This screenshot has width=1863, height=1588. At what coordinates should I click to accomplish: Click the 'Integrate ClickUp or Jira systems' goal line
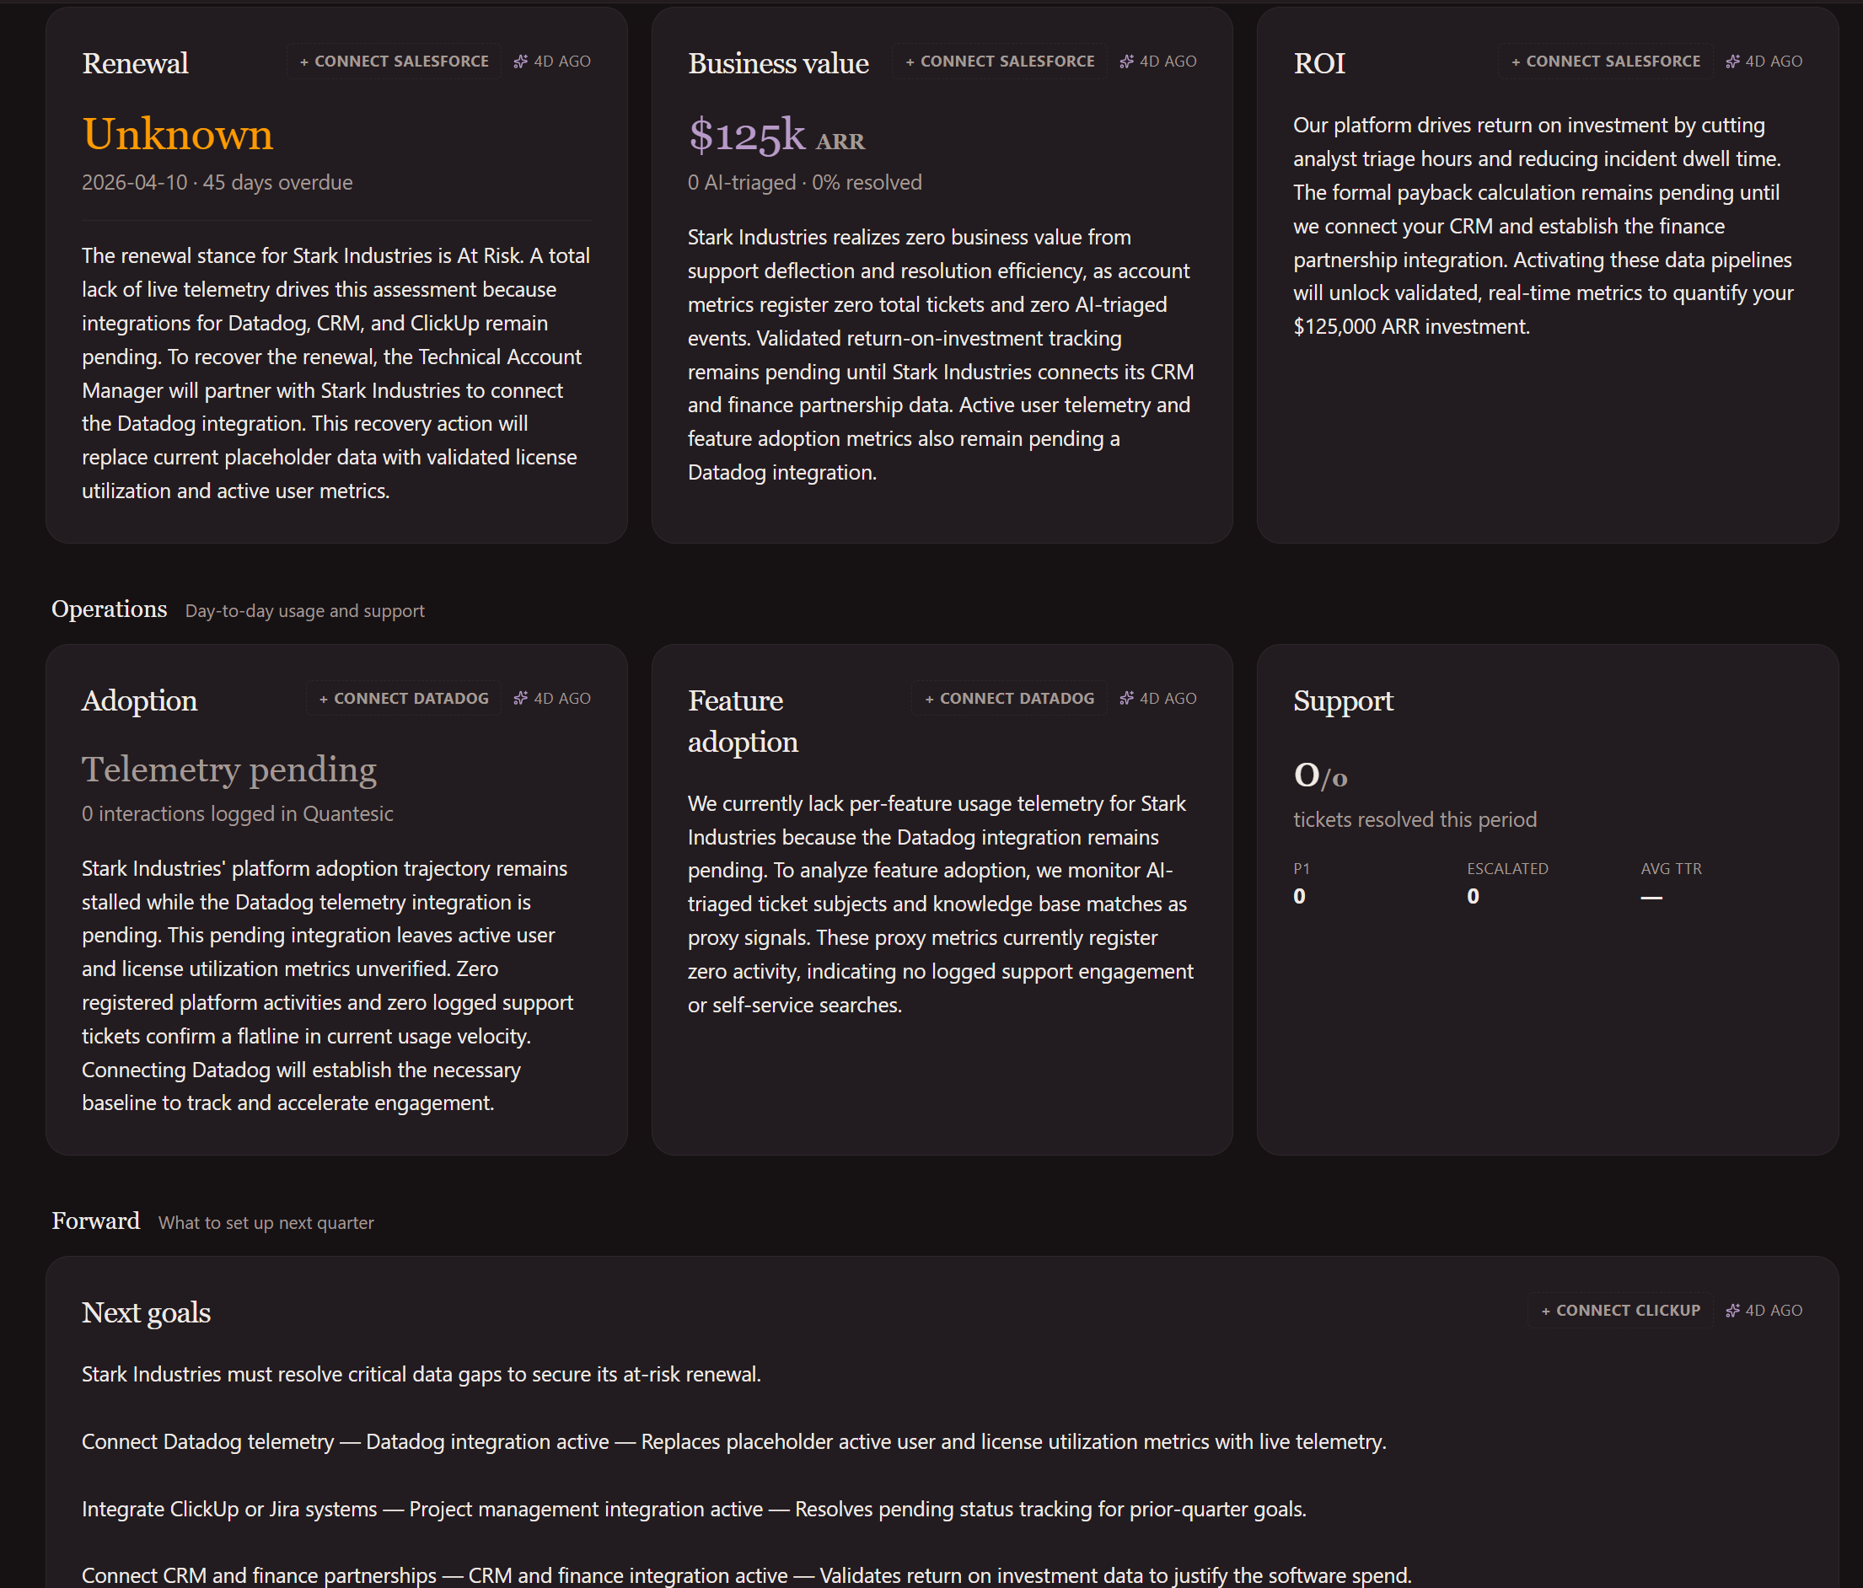pyautogui.click(x=694, y=1509)
